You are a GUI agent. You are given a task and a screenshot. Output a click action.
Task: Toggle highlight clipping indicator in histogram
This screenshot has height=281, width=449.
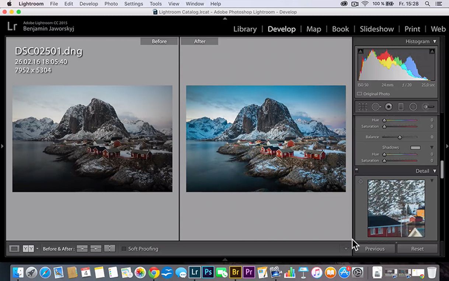coord(432,51)
